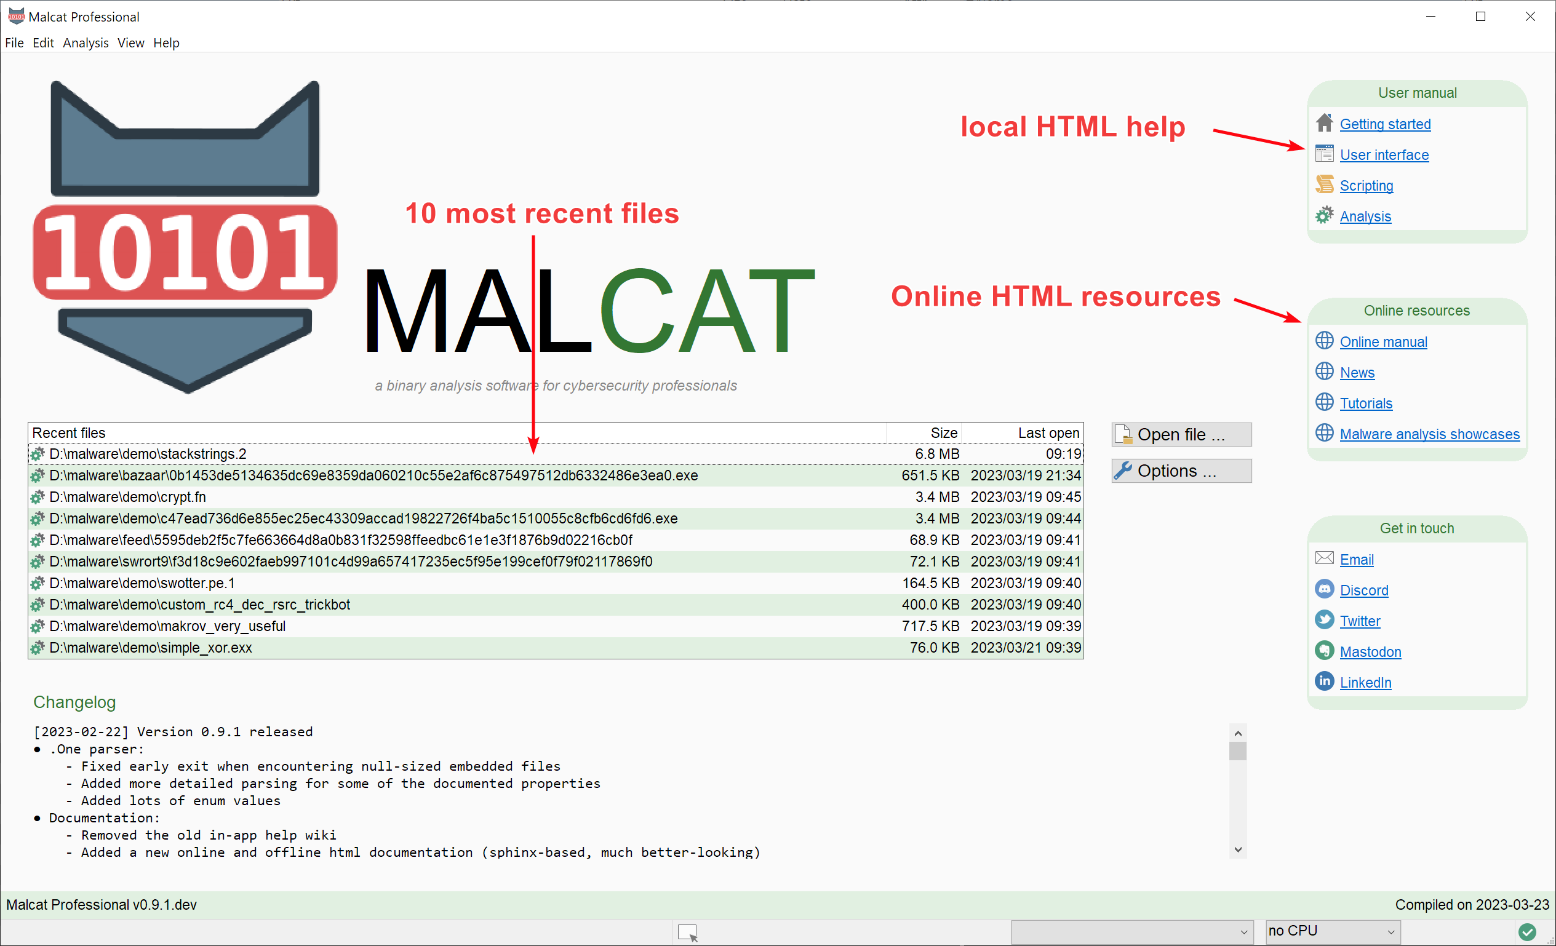The height and width of the screenshot is (946, 1556).
Task: Open file using Open file button
Action: click(1181, 434)
